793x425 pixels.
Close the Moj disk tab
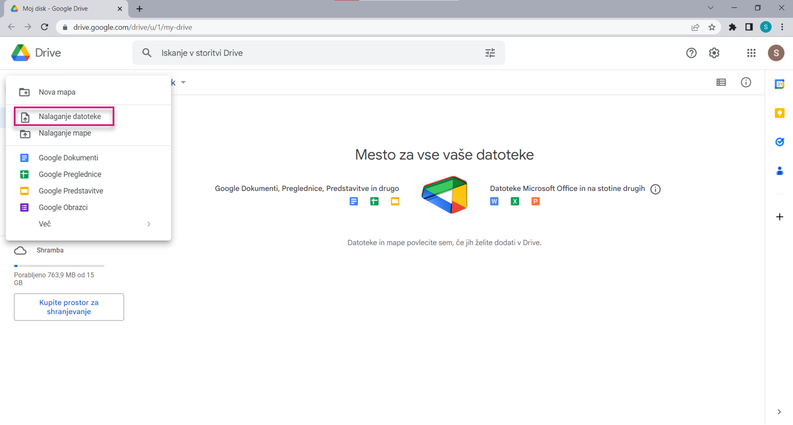[120, 9]
